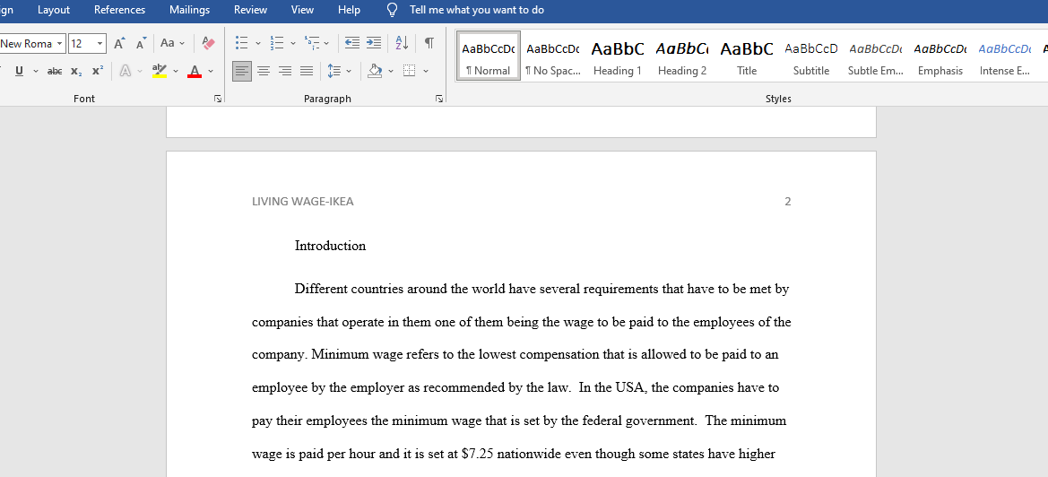Toggle superscript formatting

[98, 71]
